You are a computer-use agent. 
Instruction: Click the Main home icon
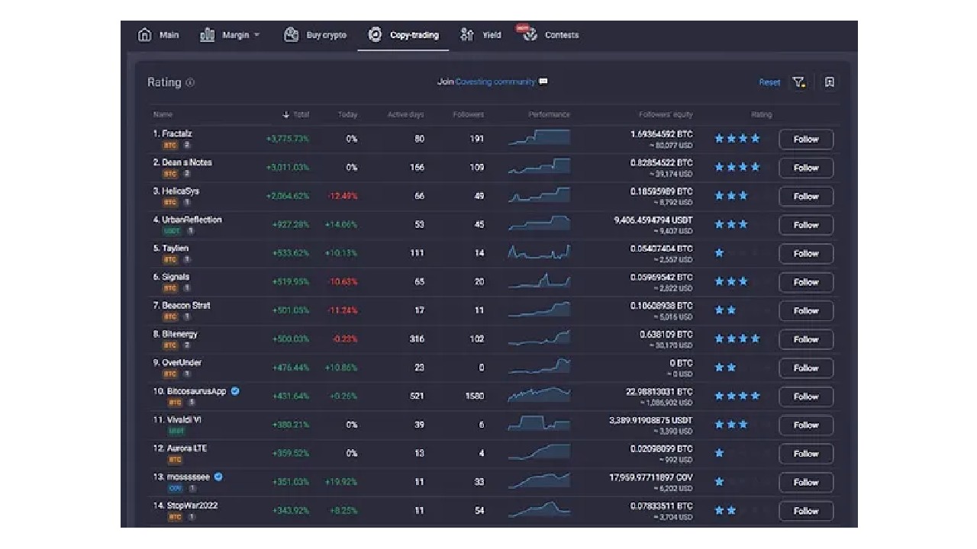click(x=144, y=35)
